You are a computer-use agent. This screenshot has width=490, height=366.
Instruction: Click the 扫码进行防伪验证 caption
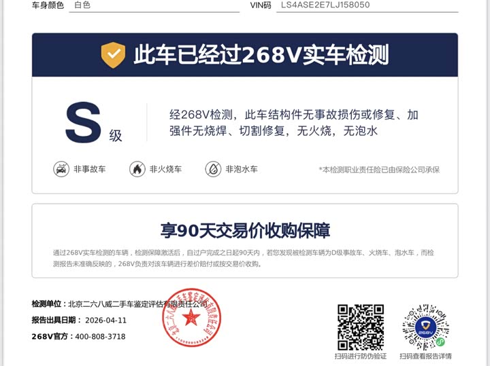(361, 356)
